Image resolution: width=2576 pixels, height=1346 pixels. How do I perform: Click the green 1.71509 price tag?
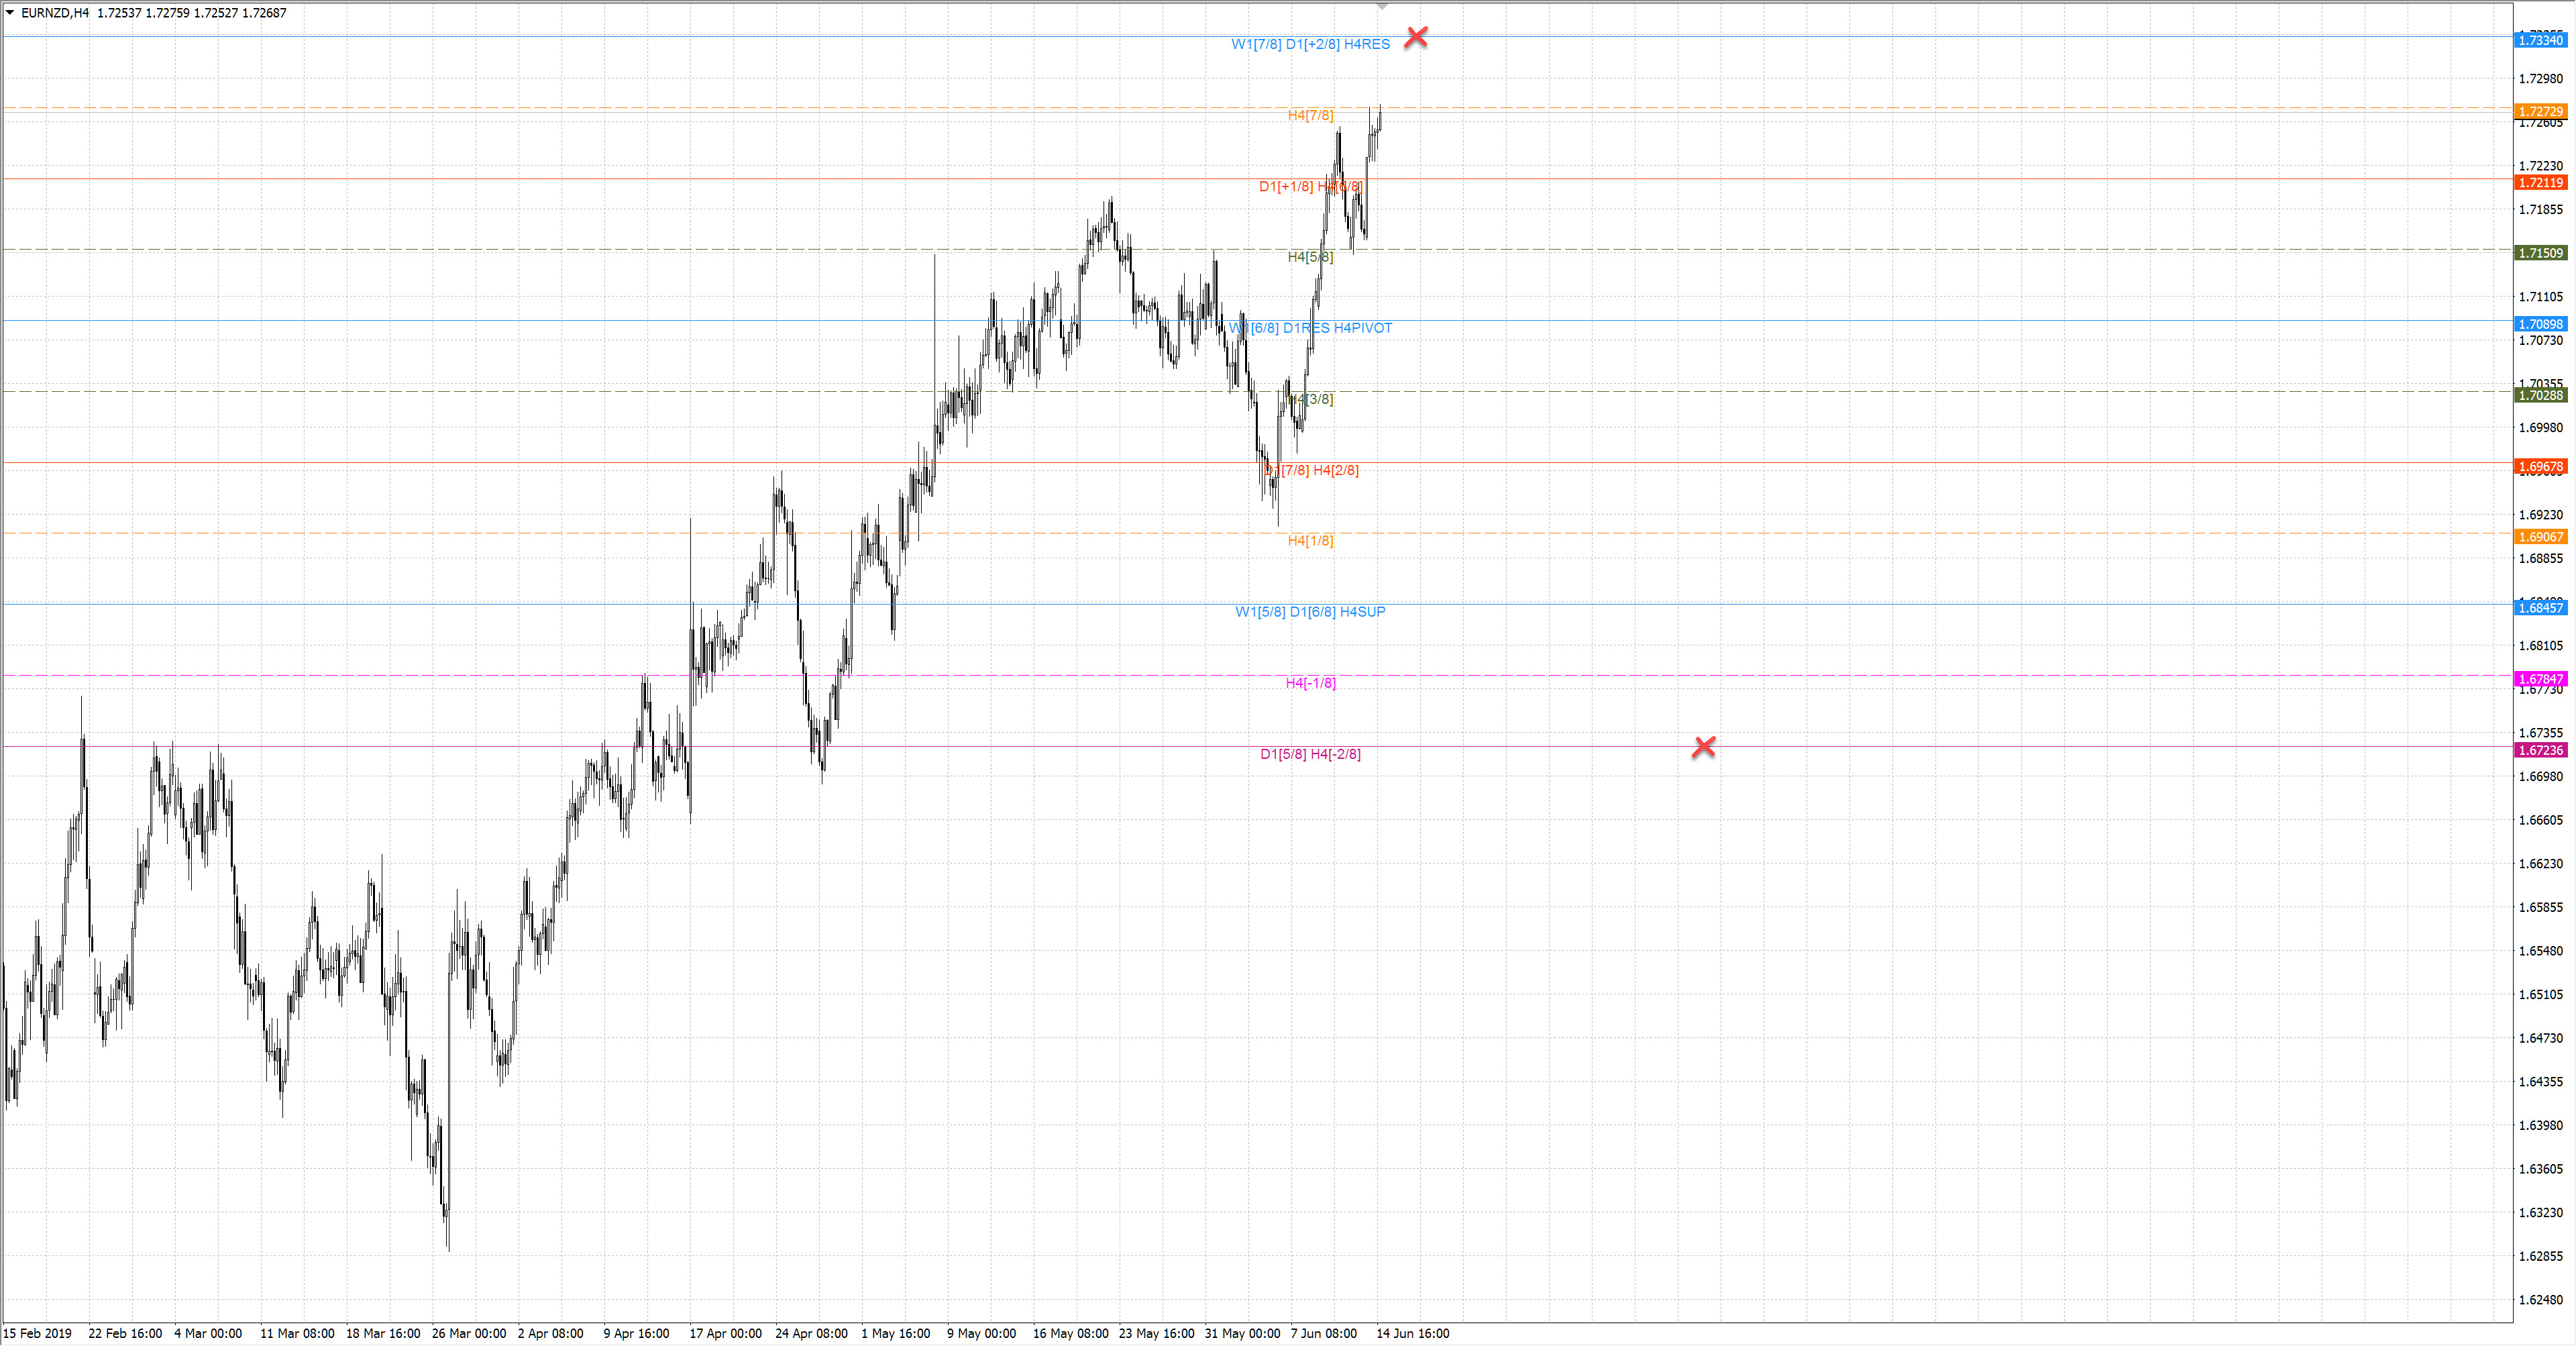click(2540, 253)
